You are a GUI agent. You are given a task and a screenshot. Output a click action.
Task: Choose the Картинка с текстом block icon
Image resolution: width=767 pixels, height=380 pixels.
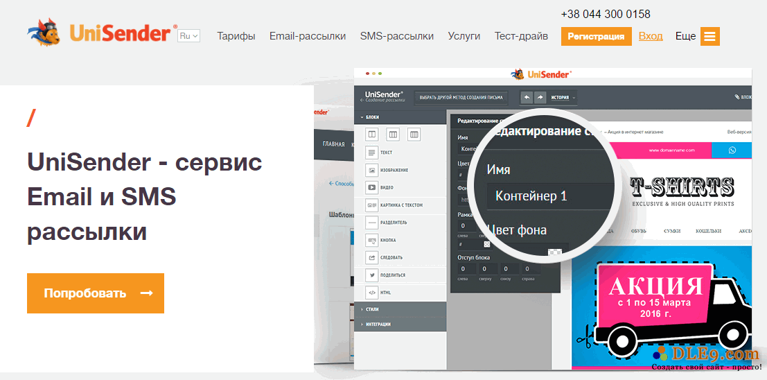(372, 205)
